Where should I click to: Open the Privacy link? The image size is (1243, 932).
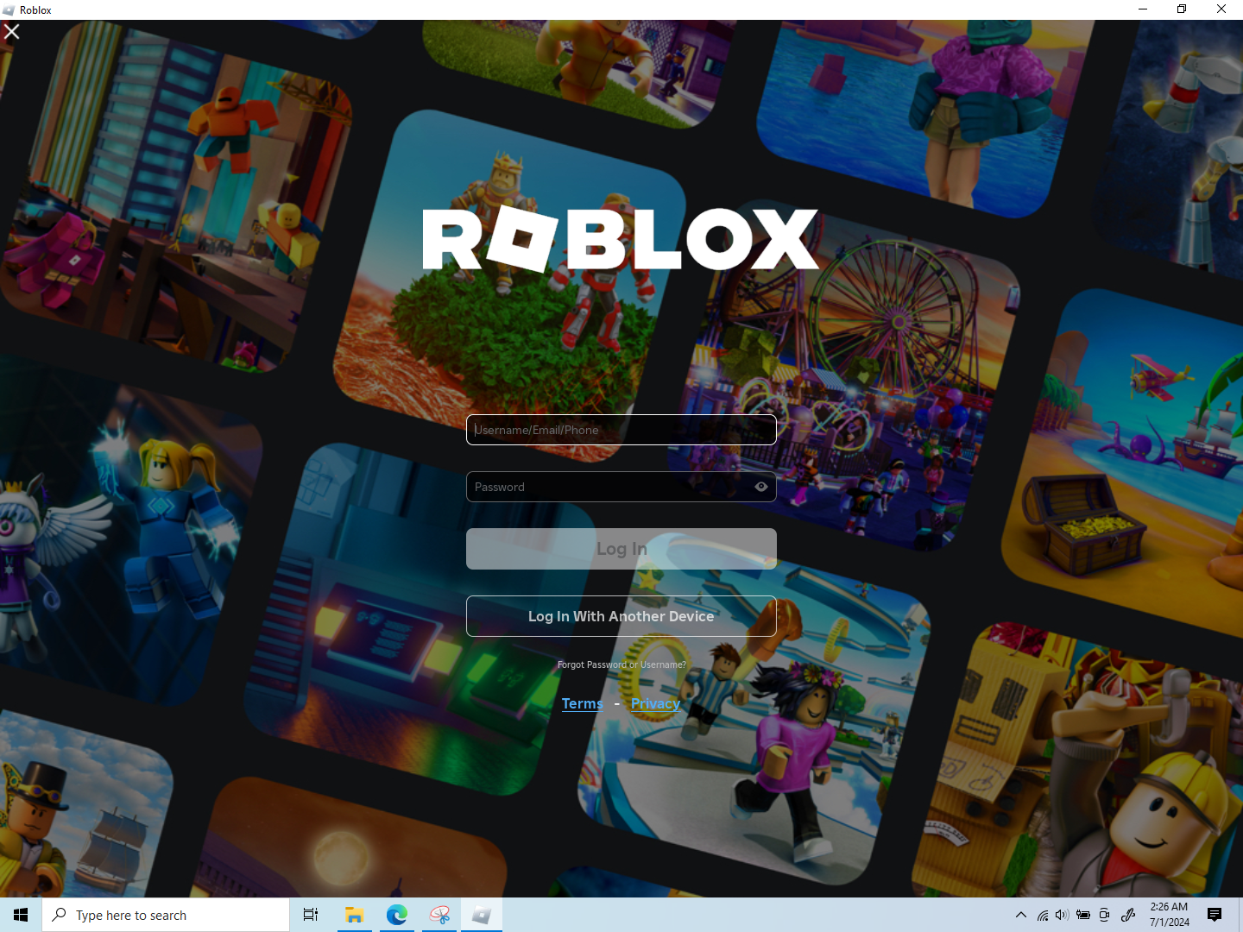coord(656,703)
